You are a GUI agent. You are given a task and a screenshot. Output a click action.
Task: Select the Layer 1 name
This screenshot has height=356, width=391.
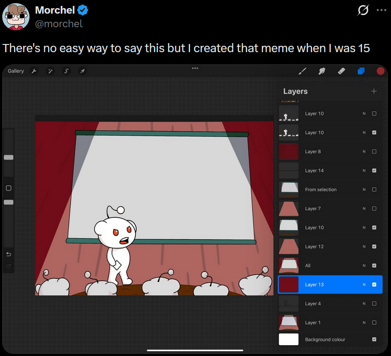[x=313, y=322]
